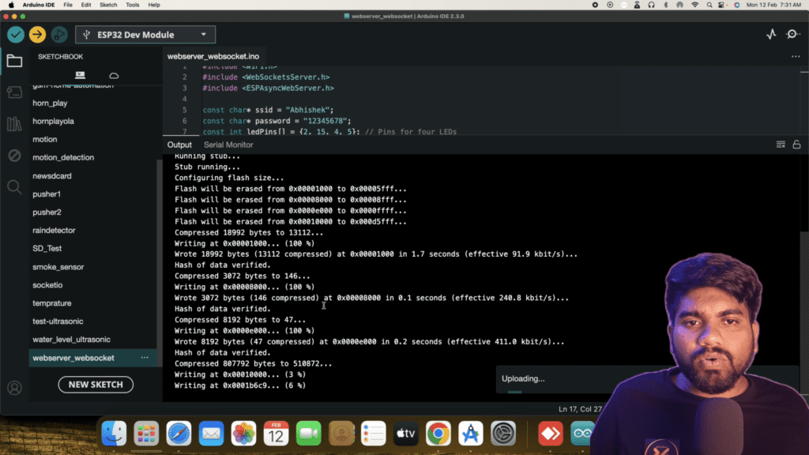809x455 pixels.
Task: Open the Apple menu
Action: click(11, 5)
